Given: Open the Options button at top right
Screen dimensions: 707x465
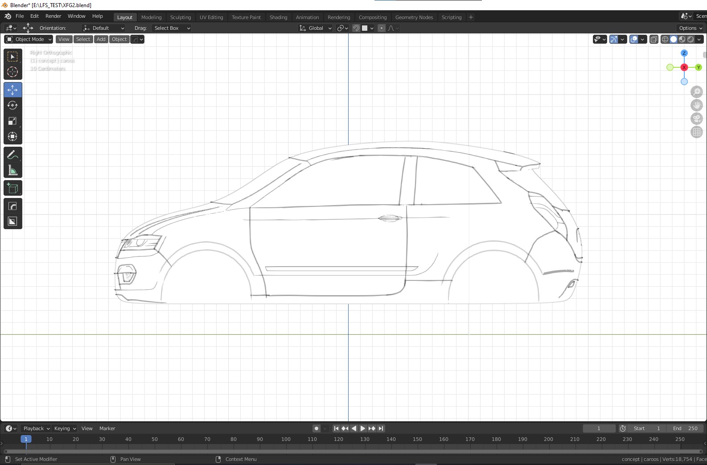Looking at the screenshot, I should pos(690,28).
